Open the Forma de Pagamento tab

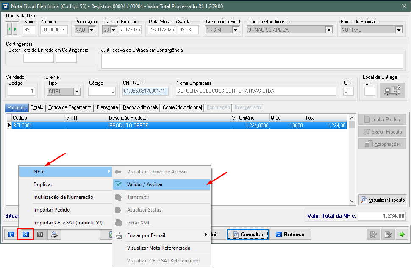click(69, 107)
